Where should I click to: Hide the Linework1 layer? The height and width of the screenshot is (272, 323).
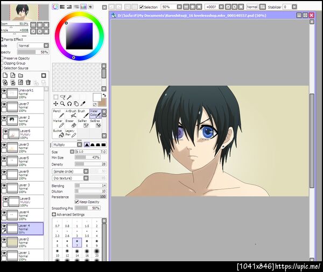pos(4,90)
